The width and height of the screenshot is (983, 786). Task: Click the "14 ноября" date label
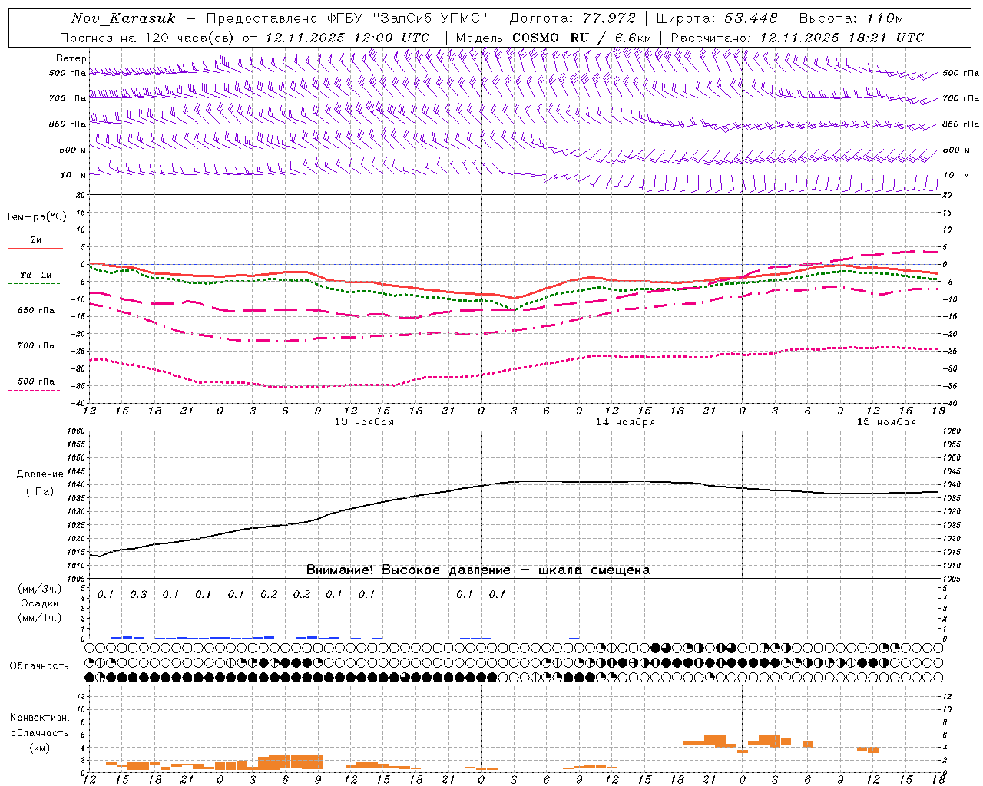point(625,422)
